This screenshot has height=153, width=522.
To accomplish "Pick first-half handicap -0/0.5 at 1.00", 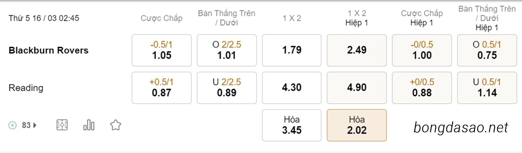I will (422, 50).
